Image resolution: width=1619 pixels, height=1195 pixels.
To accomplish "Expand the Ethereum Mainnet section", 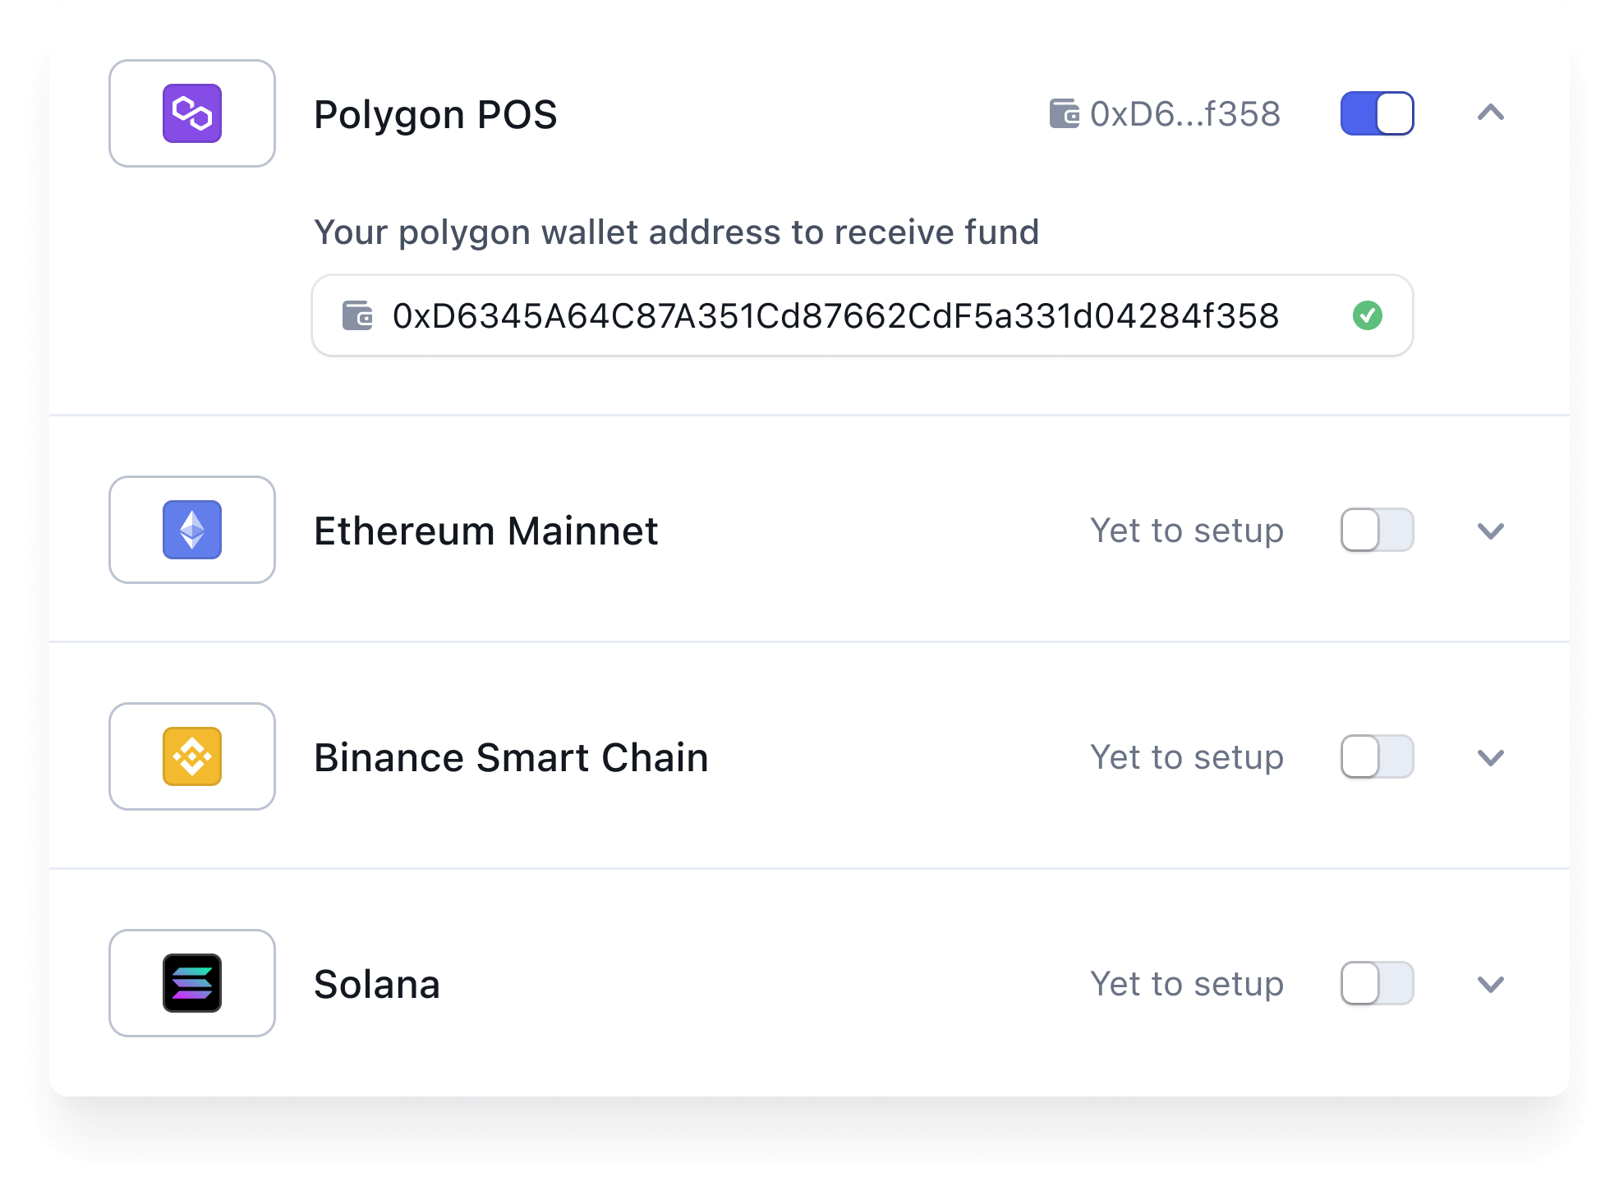I will pos(1490,531).
